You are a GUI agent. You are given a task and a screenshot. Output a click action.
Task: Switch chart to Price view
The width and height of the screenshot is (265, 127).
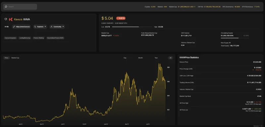(x=6, y=58)
